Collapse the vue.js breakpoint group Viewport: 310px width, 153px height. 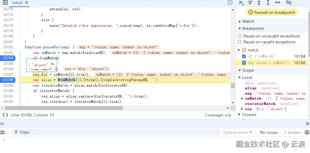click(239, 50)
